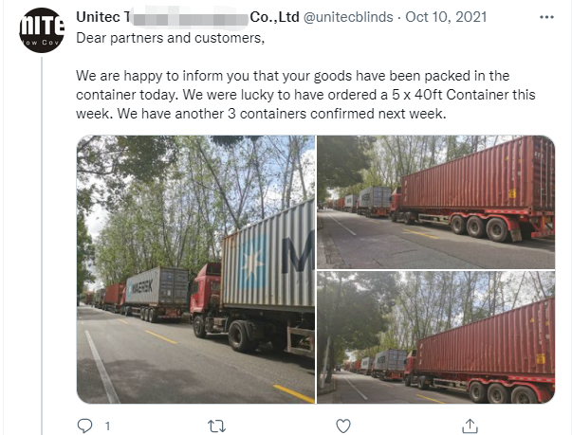View the bottom-right red container photo
Viewport: 572px width, 435px height.
[x=435, y=337]
